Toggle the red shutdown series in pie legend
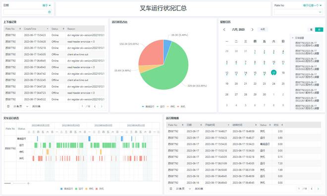Image resolution: width=327 pixels, height=196 pixels. [181, 106]
